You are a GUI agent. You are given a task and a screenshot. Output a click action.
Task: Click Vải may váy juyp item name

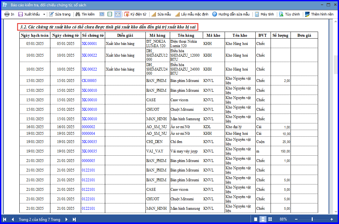point(184,151)
